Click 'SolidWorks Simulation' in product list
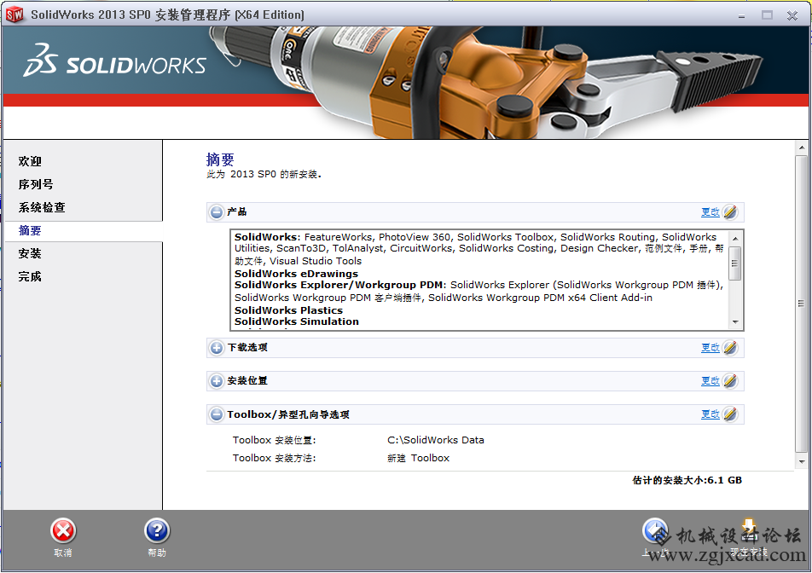Image resolution: width=812 pixels, height=573 pixels. coord(297,321)
